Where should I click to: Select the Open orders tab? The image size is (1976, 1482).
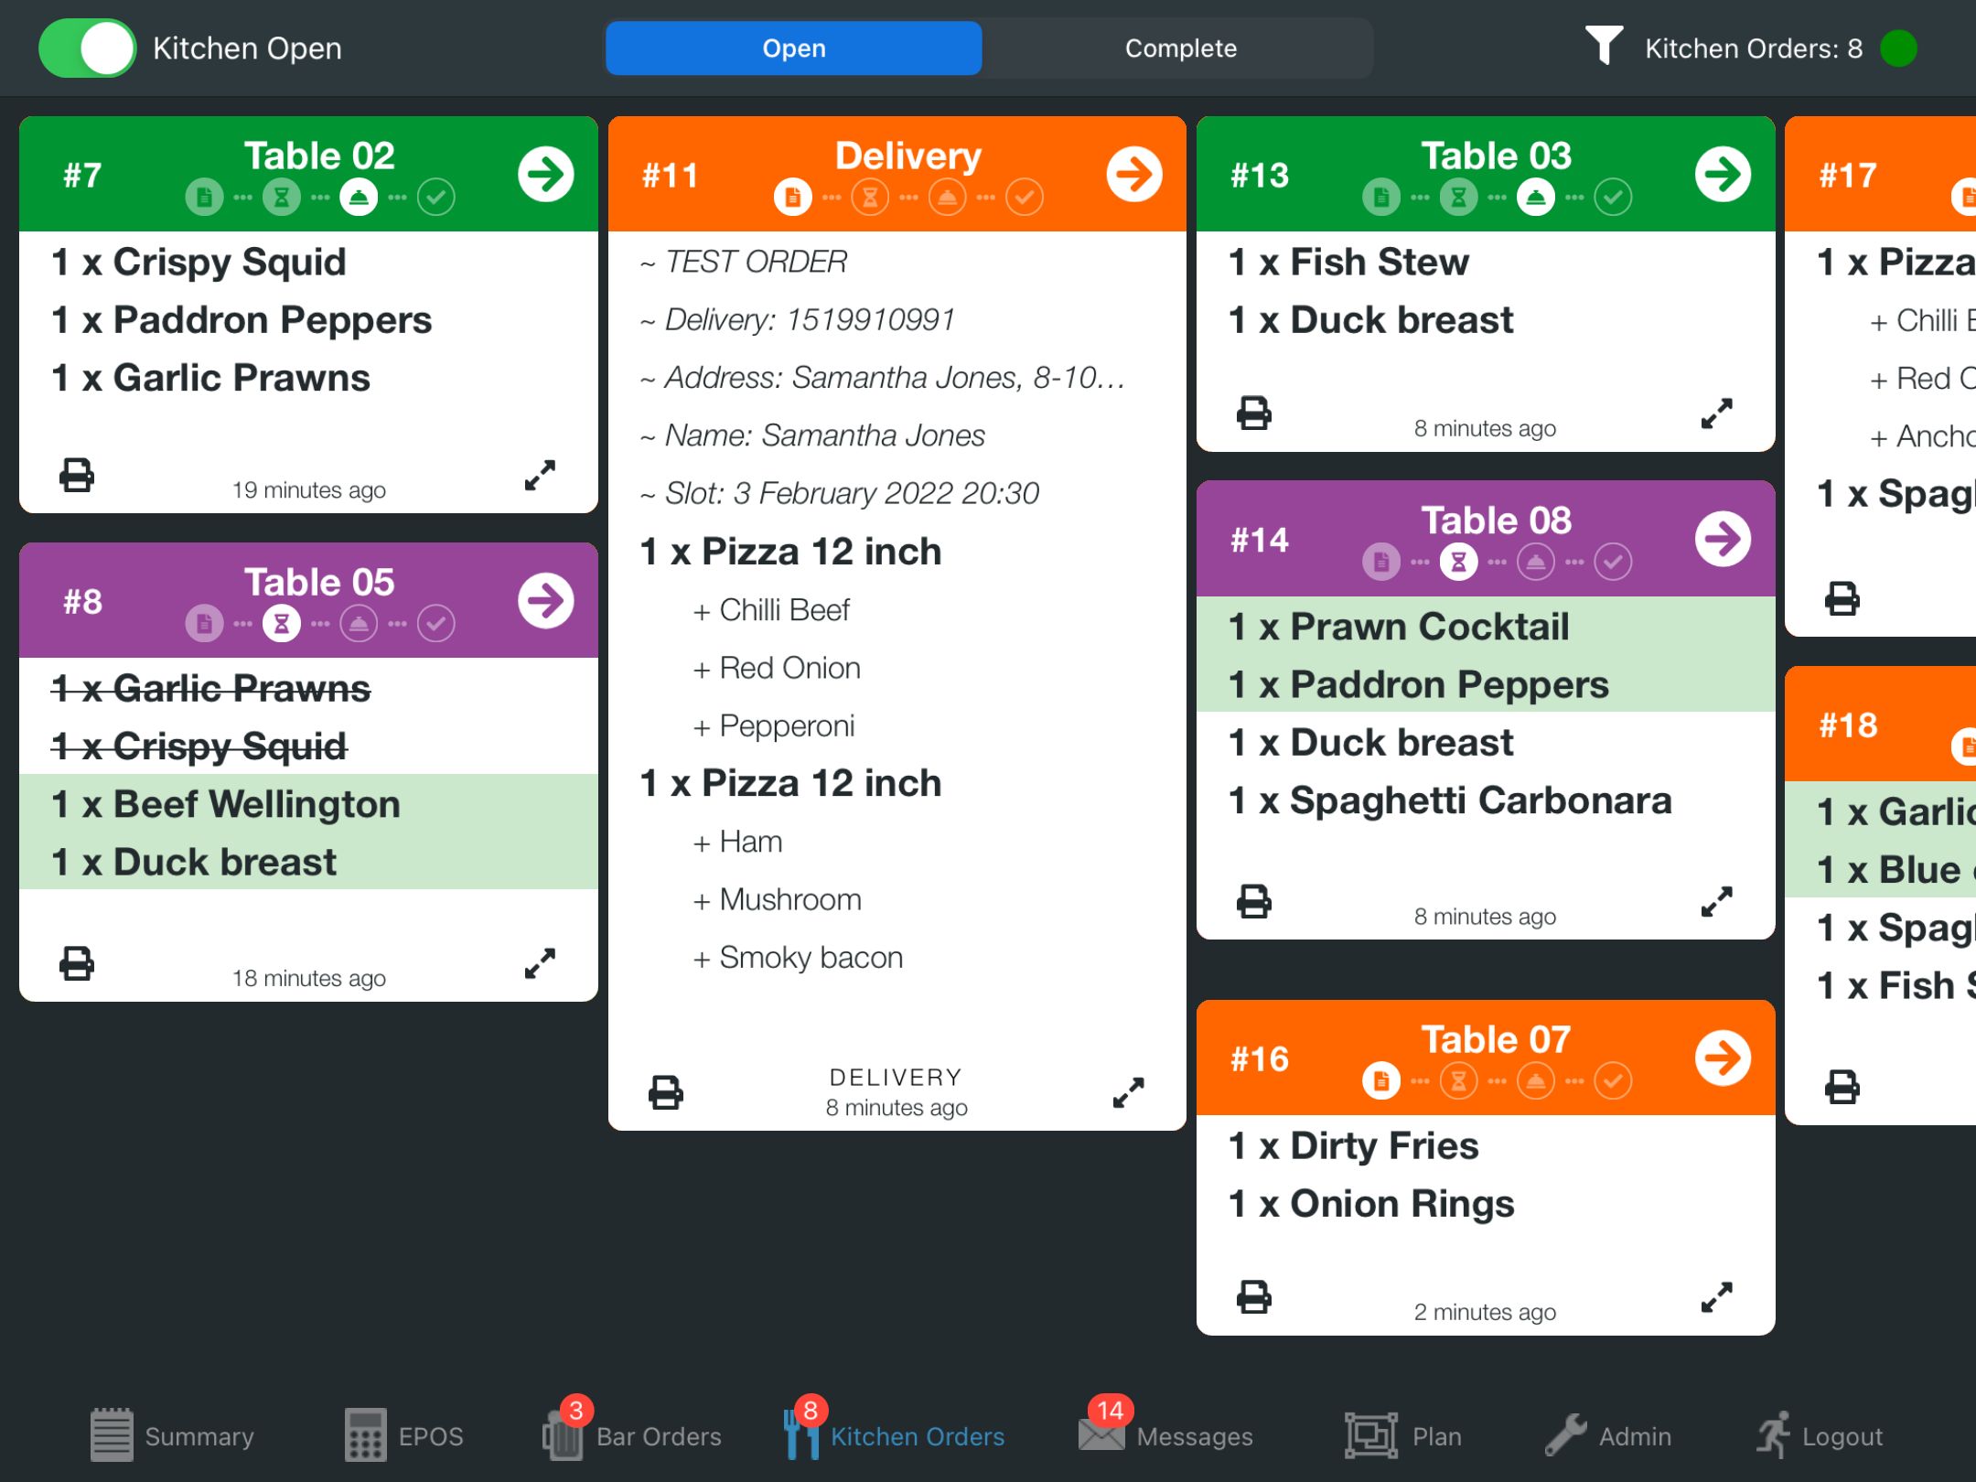click(793, 48)
